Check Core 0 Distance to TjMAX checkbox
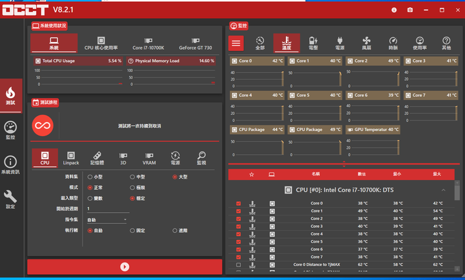This screenshot has width=465, height=280. (x=238, y=265)
